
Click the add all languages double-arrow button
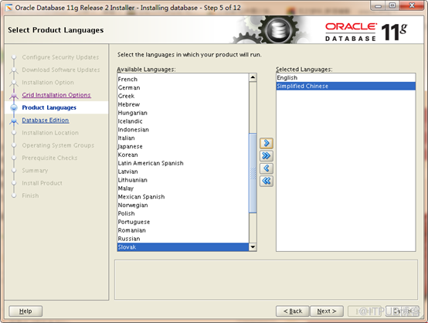coord(267,155)
